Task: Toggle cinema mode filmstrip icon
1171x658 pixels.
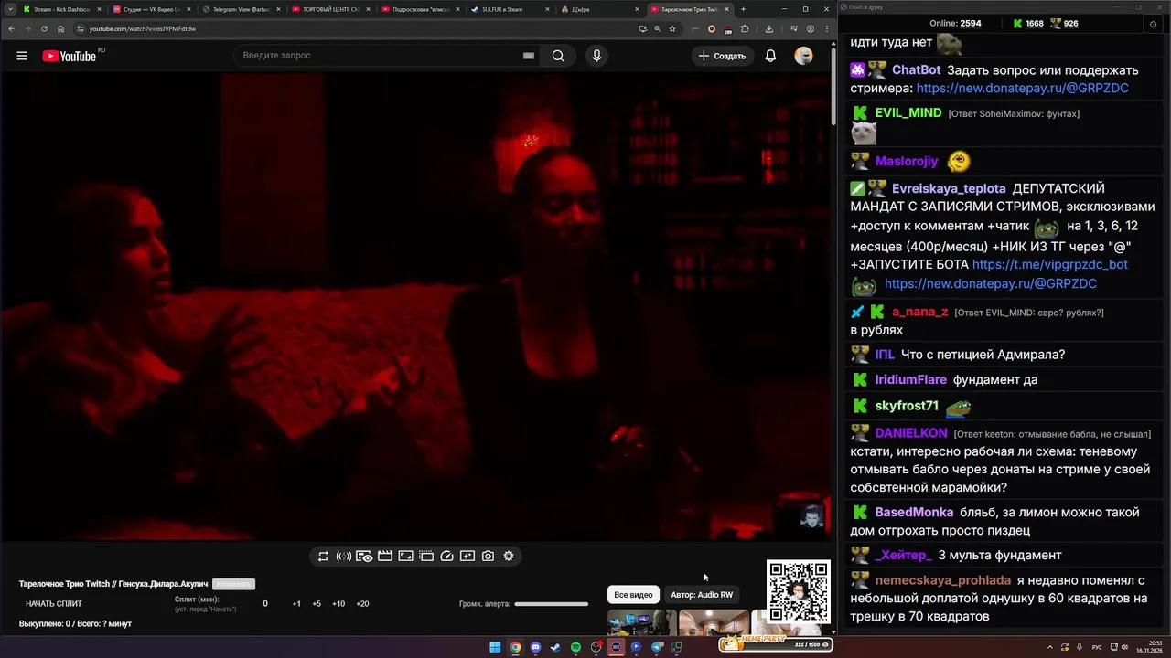Action: (426, 556)
